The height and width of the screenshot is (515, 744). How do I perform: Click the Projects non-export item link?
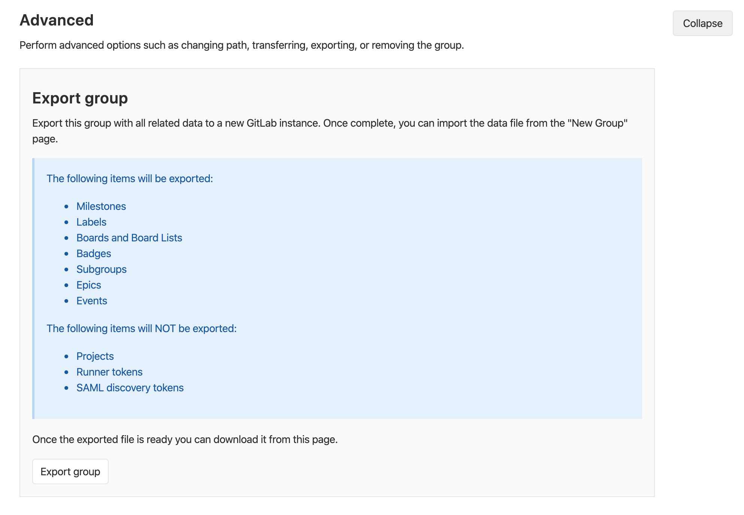[95, 356]
